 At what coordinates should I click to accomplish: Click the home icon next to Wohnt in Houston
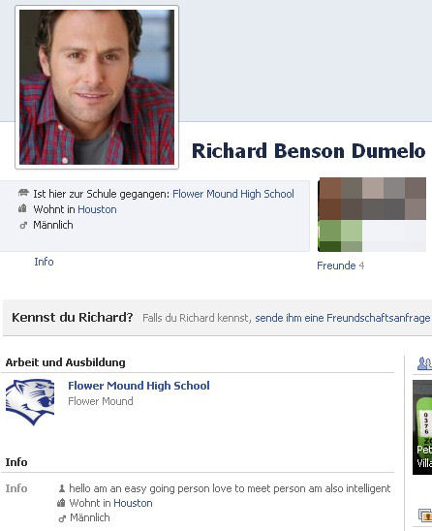coord(22,208)
